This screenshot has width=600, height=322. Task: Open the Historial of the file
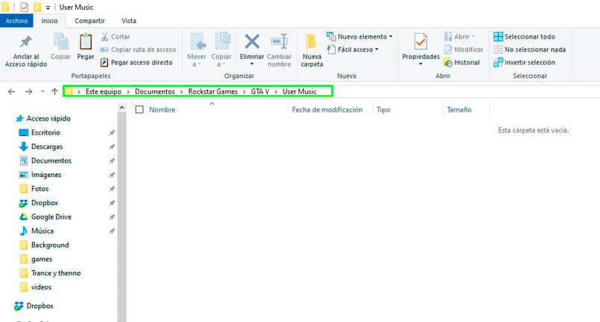point(462,62)
